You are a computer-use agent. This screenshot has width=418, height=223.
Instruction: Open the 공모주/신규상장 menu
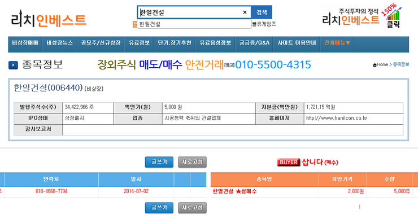click(101, 43)
